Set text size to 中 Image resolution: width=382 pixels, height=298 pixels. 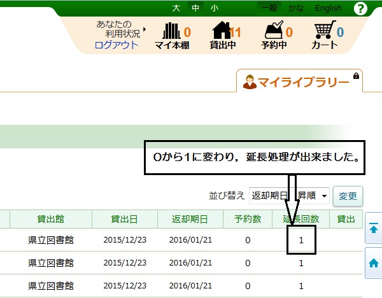[x=195, y=8]
